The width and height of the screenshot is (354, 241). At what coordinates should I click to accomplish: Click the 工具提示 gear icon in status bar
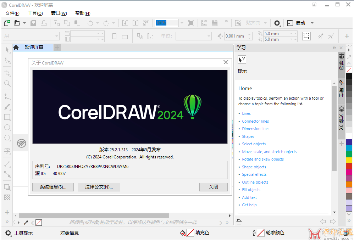pyautogui.click(x=8, y=233)
